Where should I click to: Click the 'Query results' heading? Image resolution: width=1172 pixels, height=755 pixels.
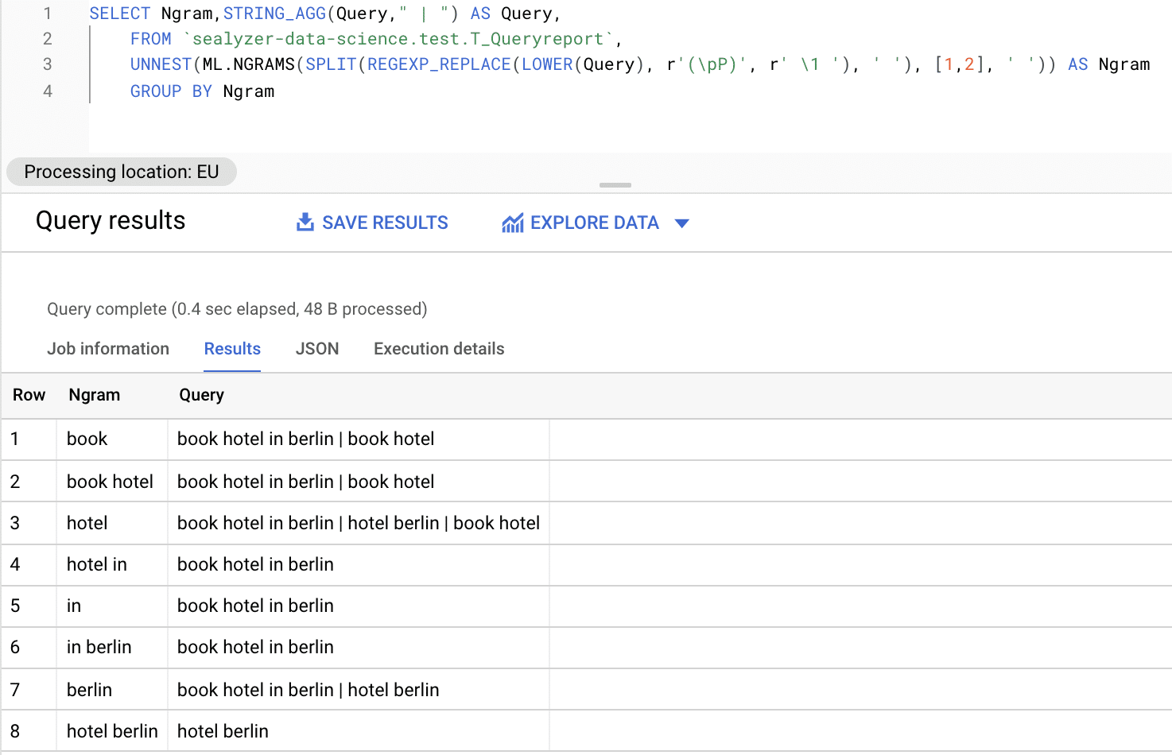point(111,221)
